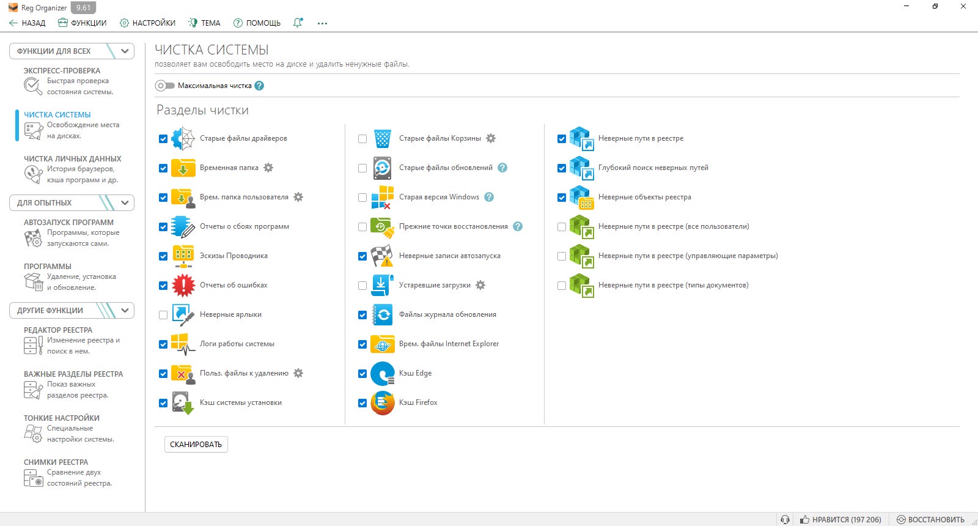The width and height of the screenshot is (978, 526).
Task: Show help for Старые файлы обновлений
Action: click(502, 168)
